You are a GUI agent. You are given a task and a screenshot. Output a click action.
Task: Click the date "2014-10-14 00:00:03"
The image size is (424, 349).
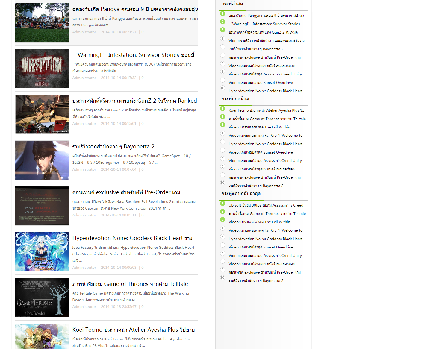click(119, 268)
